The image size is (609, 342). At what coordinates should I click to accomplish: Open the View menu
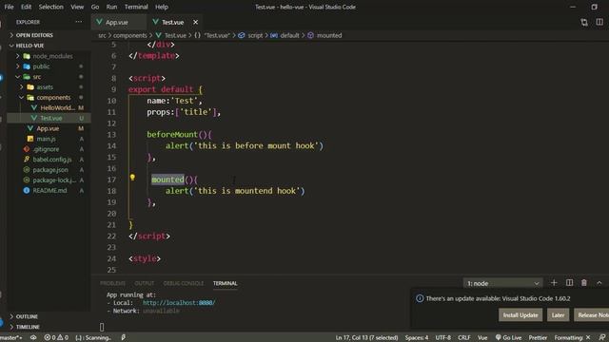(x=77, y=7)
